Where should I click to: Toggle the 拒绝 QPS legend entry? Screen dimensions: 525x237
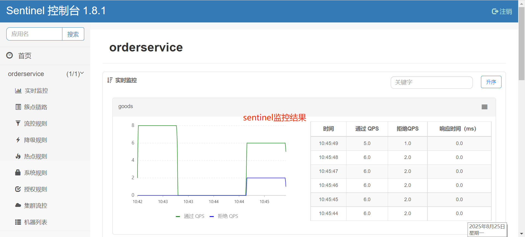[x=224, y=216]
